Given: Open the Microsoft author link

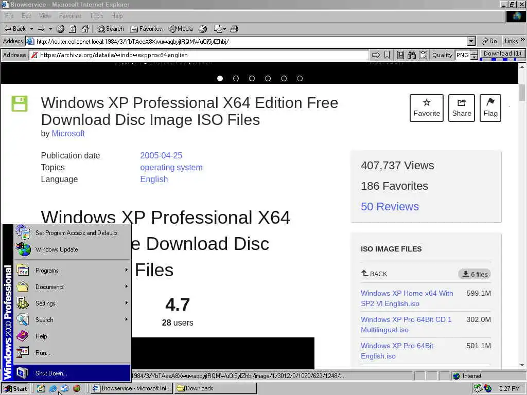Looking at the screenshot, I should pos(68,133).
